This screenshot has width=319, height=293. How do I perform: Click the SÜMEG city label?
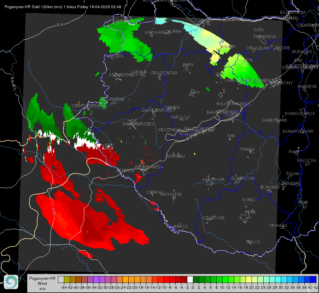[172, 107]
